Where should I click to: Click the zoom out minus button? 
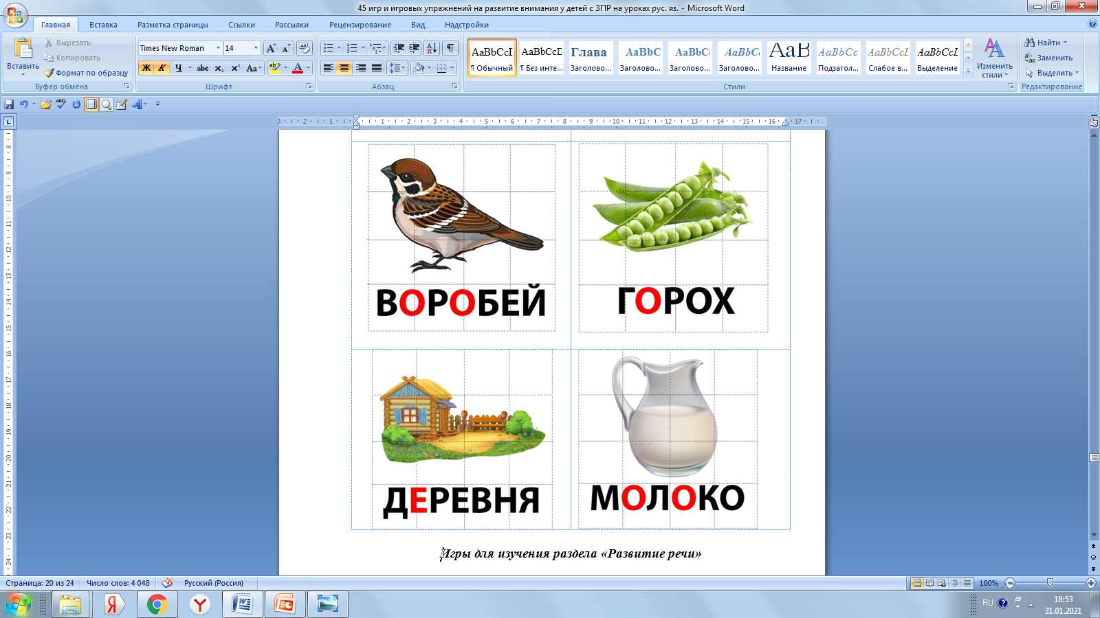(x=1009, y=583)
